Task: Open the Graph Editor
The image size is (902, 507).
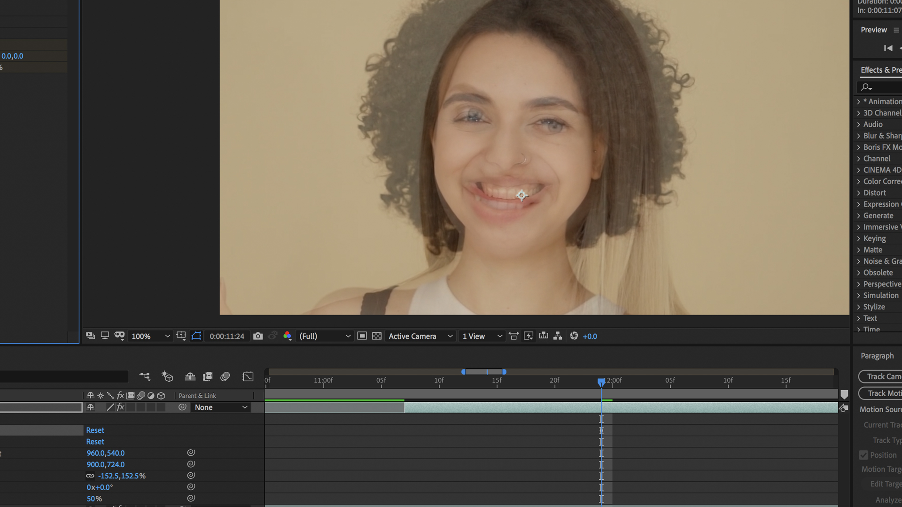Action: point(248,376)
